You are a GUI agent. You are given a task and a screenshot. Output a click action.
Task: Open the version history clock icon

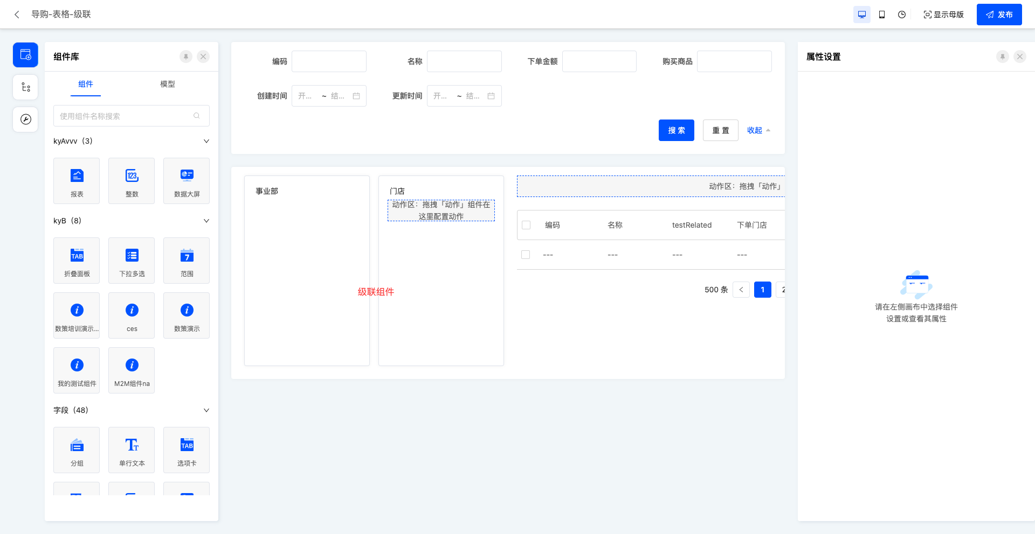[x=901, y=15]
